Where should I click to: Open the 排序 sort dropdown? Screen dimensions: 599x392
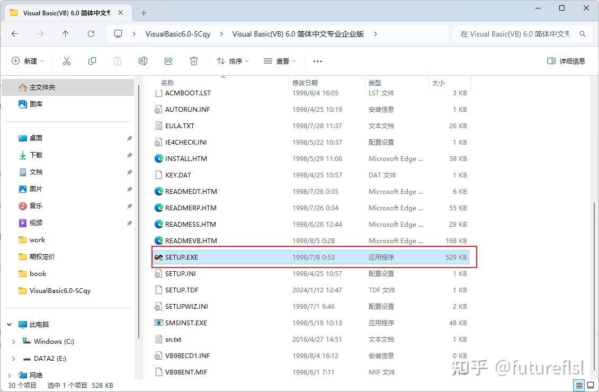tap(233, 61)
